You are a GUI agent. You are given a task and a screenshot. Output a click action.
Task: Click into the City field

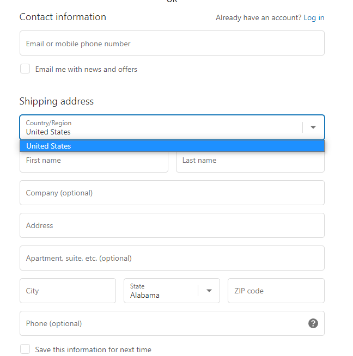(68, 291)
